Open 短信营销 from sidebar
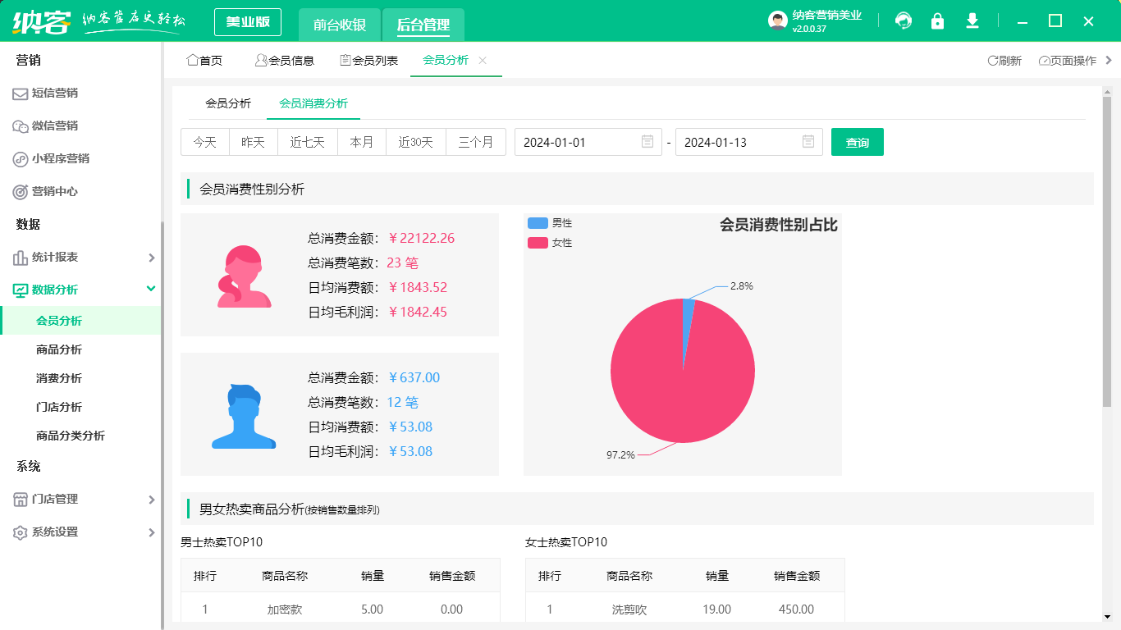 [54, 94]
